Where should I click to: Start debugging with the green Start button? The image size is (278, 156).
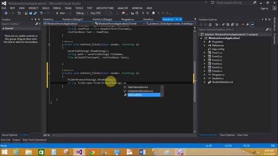tap(61, 13)
